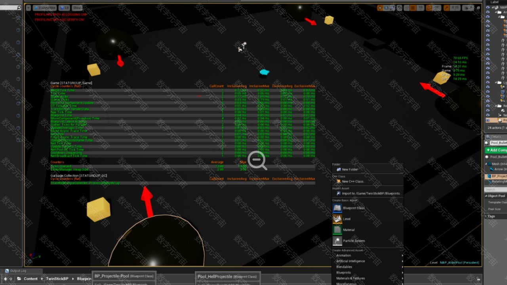The image size is (507, 285).
Task: Expand the Blendables submenu
Action: click(368, 267)
